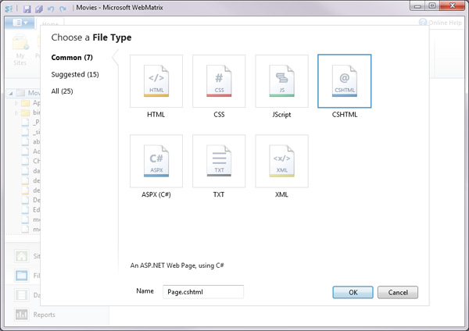Click the Databases workspace icon

pyautogui.click(x=22, y=295)
